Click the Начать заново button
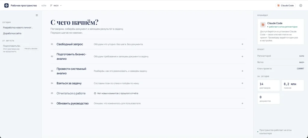The width and height of the screenshot is (308, 138). pos(31,48)
